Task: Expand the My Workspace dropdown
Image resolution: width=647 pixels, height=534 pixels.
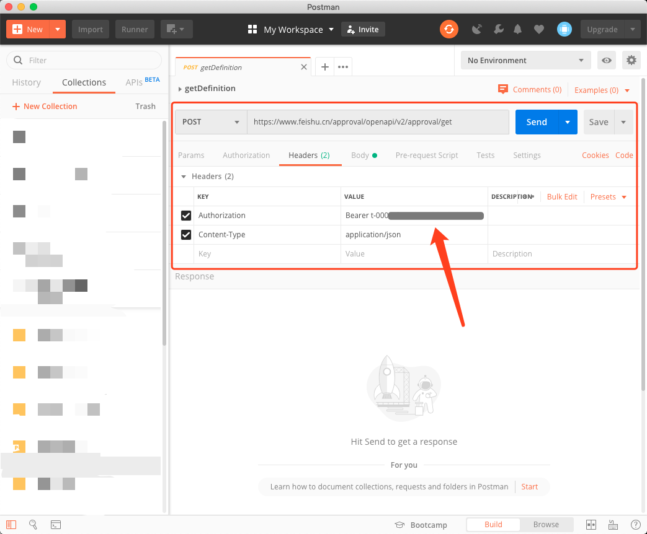Action: coord(291,29)
